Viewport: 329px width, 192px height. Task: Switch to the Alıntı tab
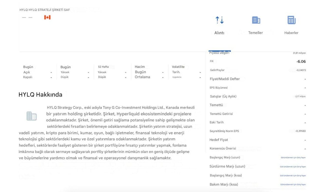pos(219,33)
